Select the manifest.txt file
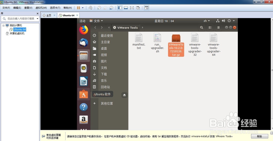Image resolution: width=273 pixels, height=141 pixels. 139,41
